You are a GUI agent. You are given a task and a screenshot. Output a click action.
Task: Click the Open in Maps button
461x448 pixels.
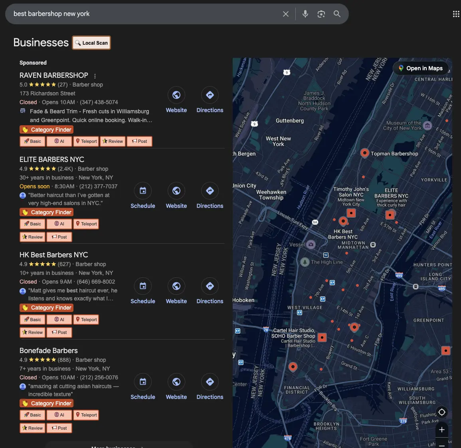point(421,68)
